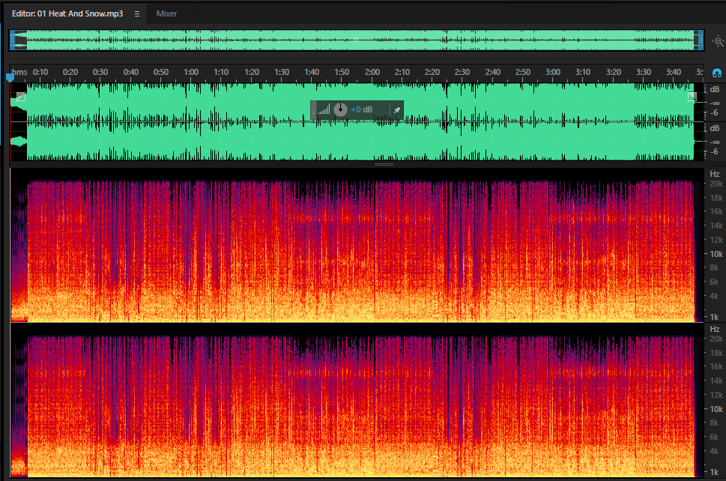Click the HUD volume bars icon
Image resolution: width=726 pixels, height=481 pixels.
[x=324, y=109]
